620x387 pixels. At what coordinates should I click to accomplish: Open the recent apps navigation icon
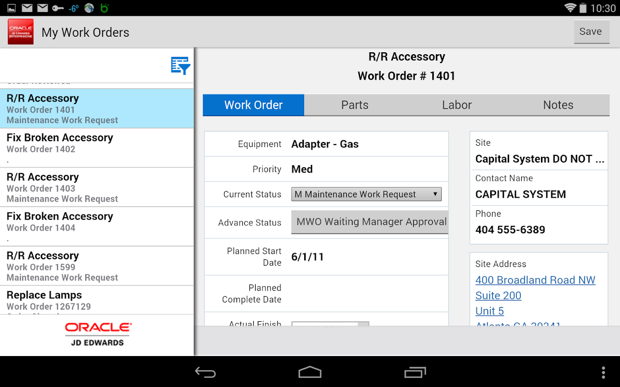pyautogui.click(x=415, y=372)
